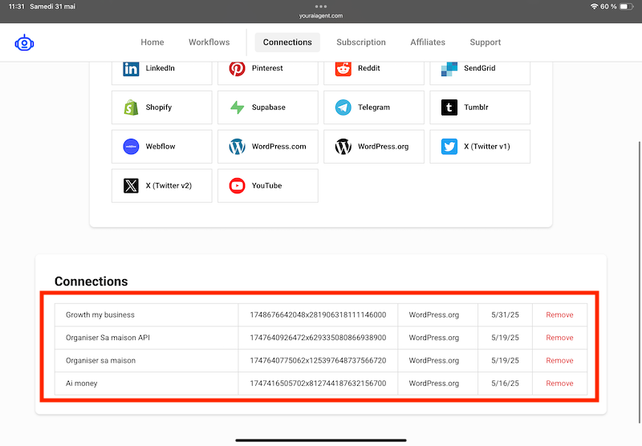Click the Tumblr label text
Screen dimensions: 642x446
tap(476, 107)
